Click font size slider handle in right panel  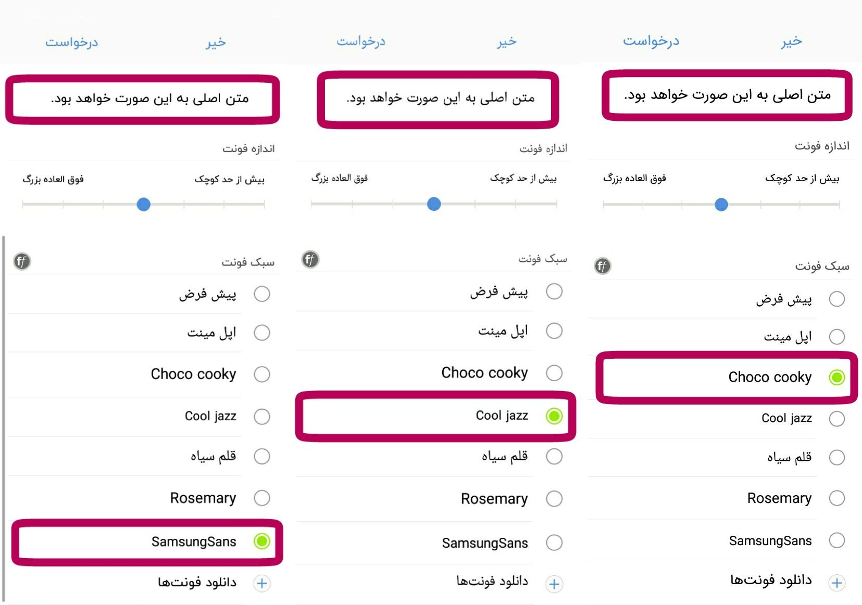click(x=721, y=205)
